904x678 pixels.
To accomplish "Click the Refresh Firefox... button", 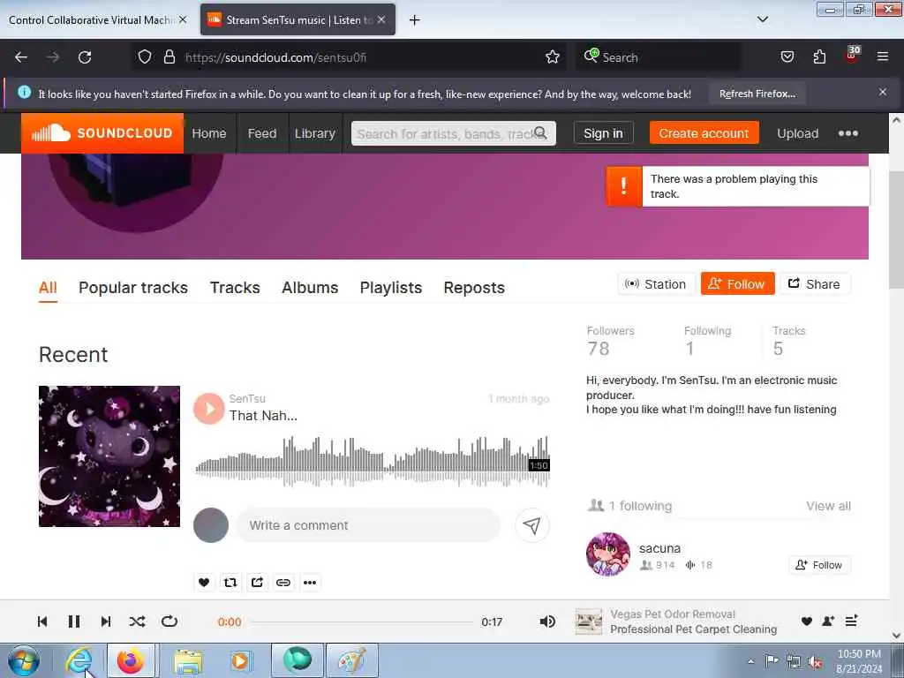I will click(757, 94).
